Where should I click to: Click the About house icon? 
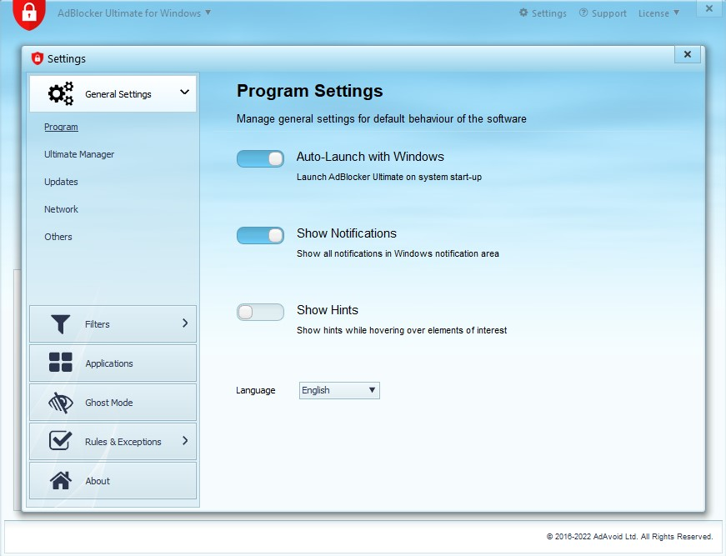61,480
